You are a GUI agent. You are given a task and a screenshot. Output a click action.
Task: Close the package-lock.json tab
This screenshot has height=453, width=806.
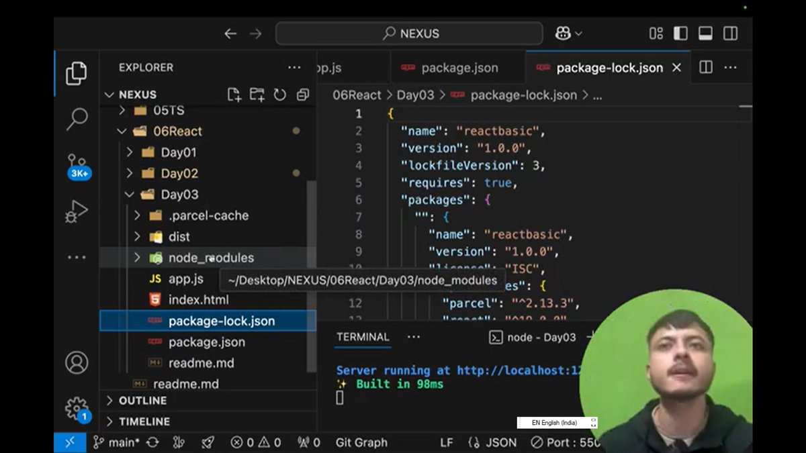pyautogui.click(x=677, y=68)
